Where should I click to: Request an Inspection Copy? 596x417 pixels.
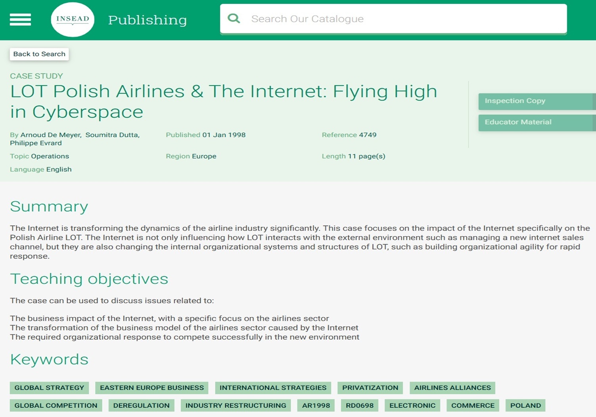pyautogui.click(x=536, y=101)
